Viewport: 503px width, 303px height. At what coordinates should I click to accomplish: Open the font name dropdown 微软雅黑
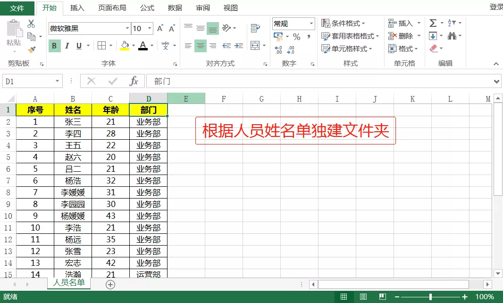pos(127,28)
